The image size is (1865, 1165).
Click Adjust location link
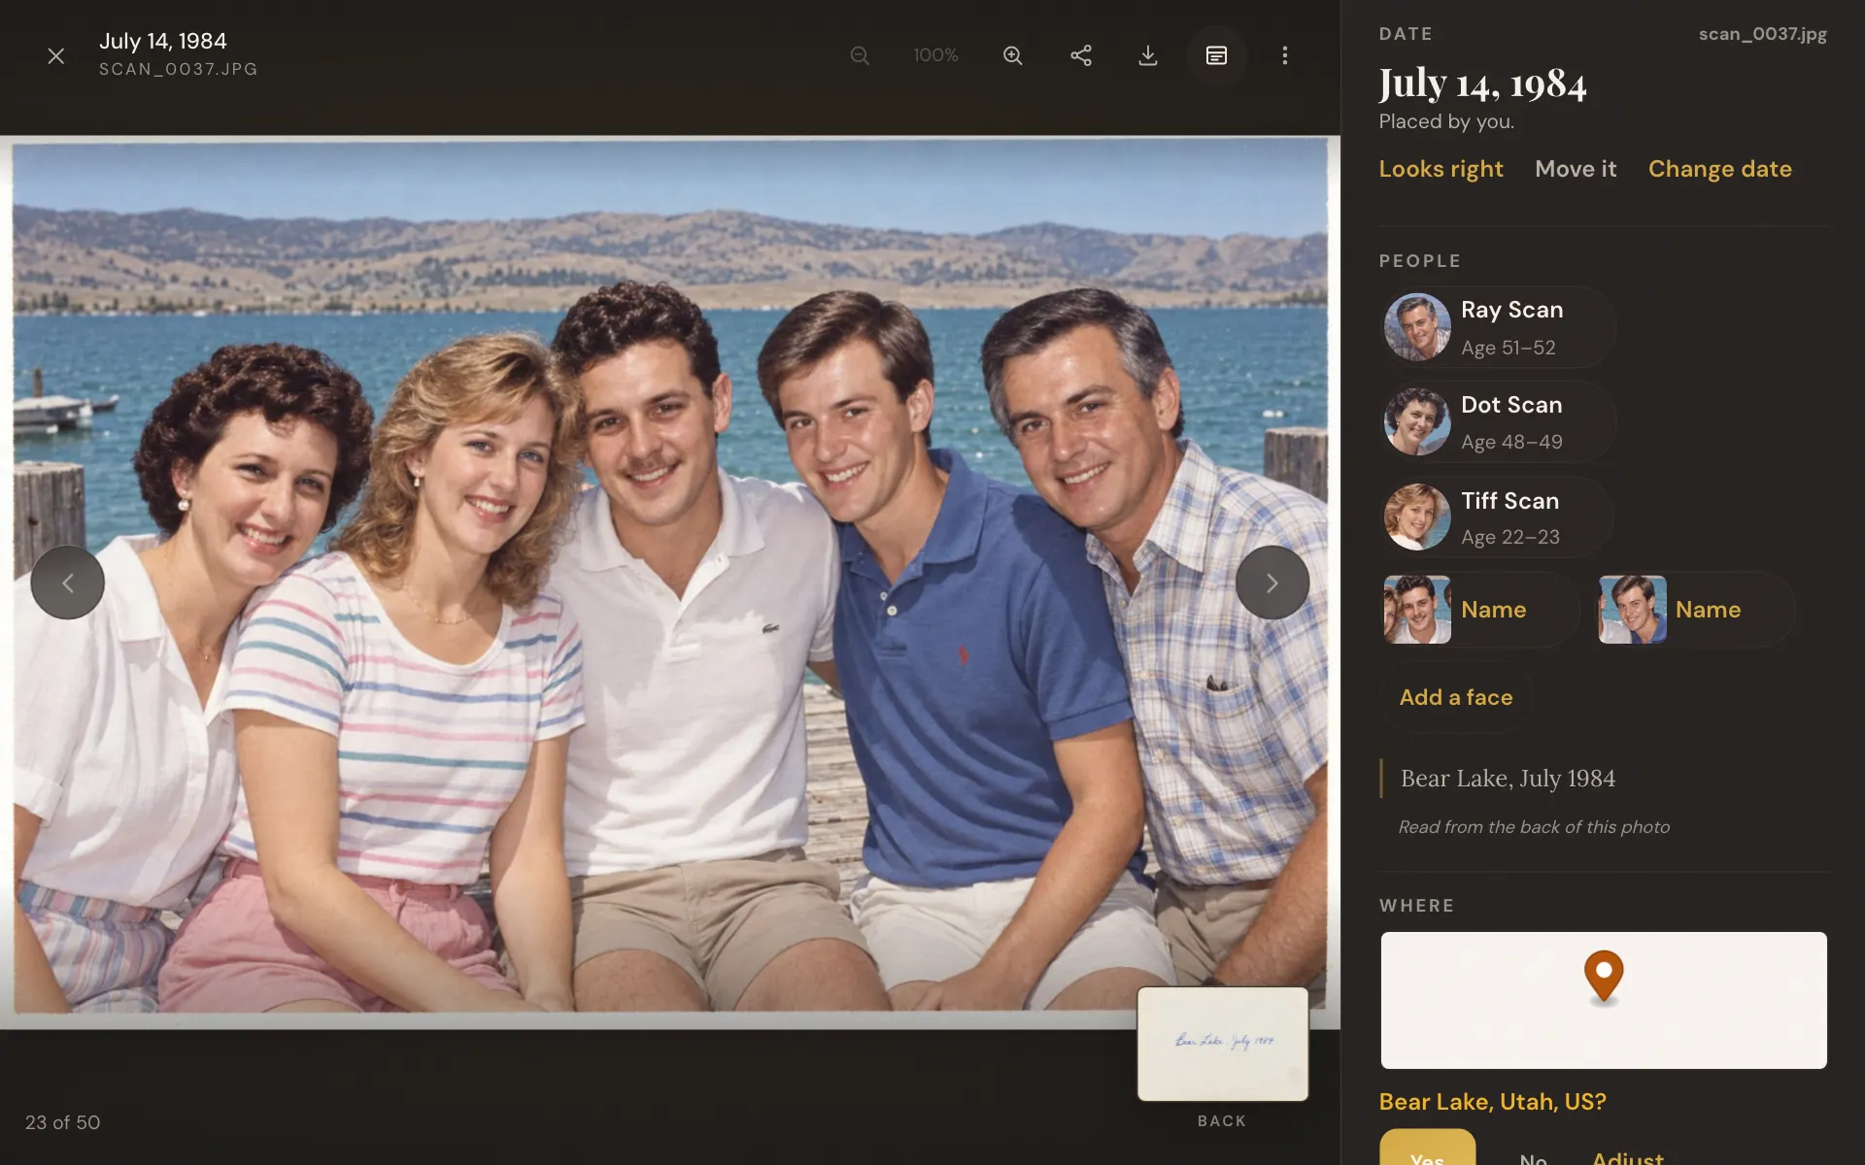coord(1627,1156)
